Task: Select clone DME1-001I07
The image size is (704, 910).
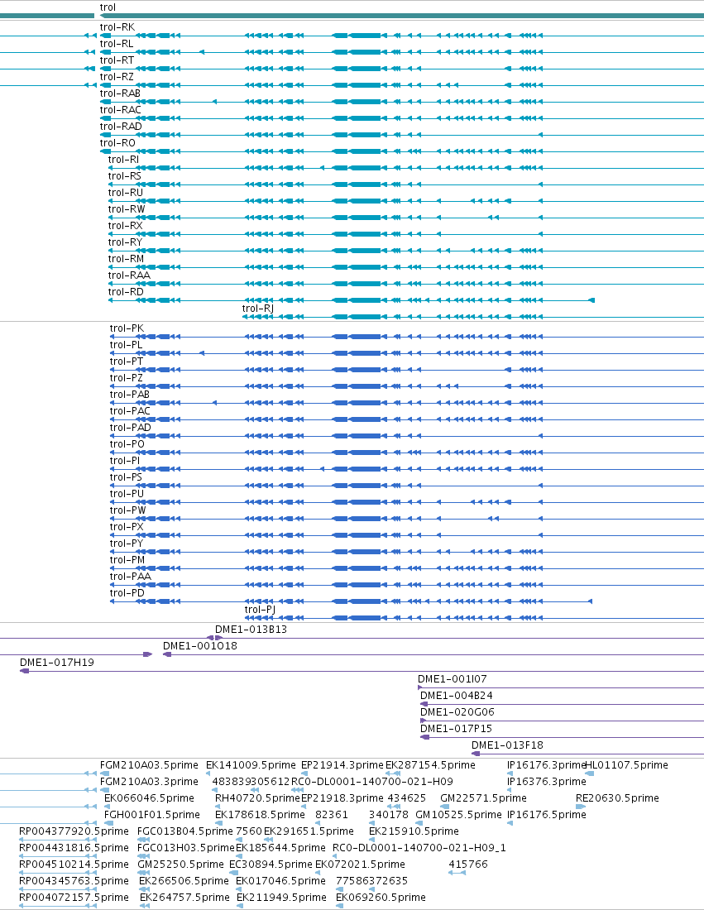Action: click(453, 678)
